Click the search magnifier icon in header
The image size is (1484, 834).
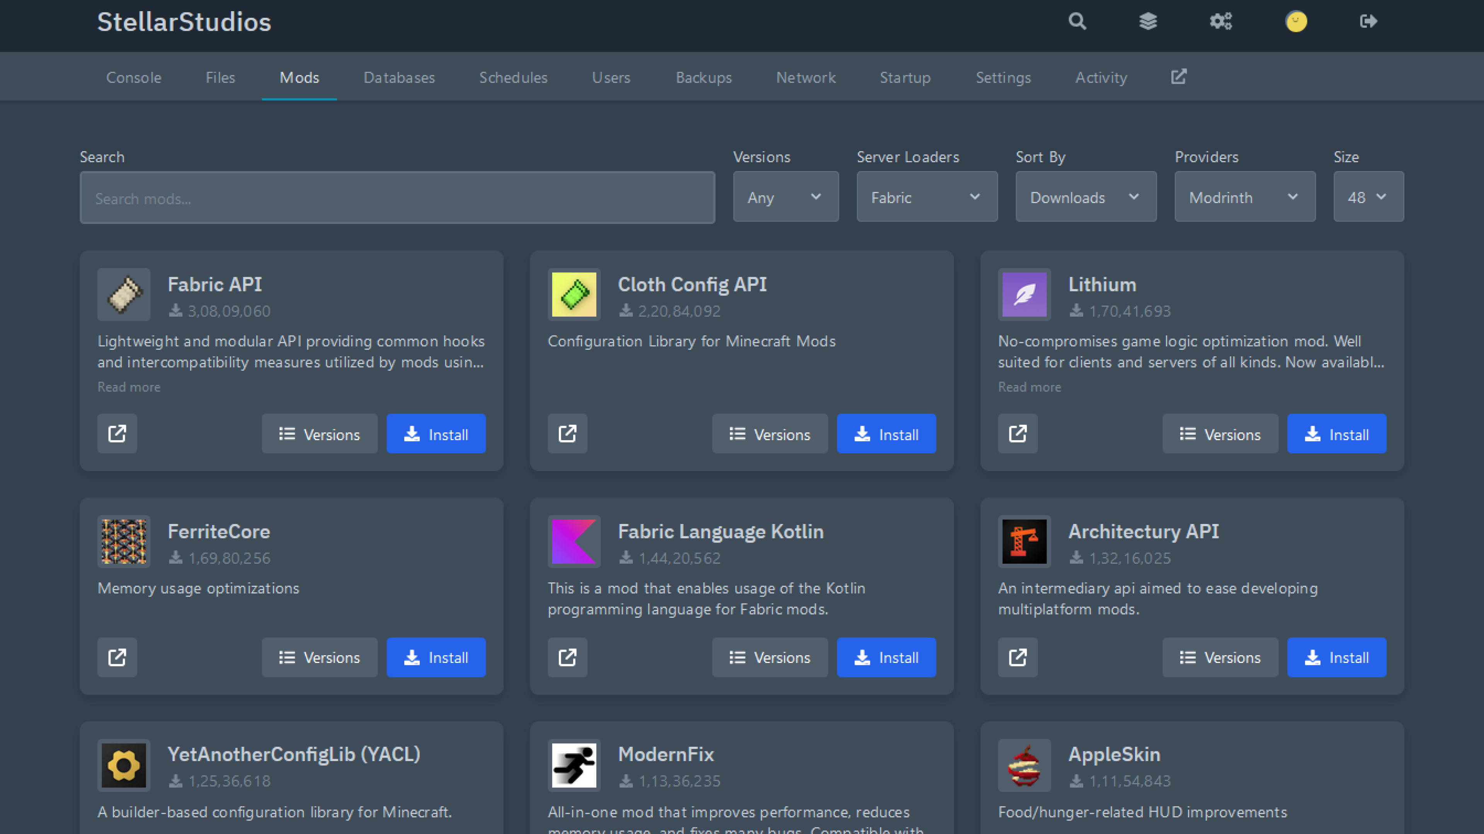pyautogui.click(x=1077, y=21)
